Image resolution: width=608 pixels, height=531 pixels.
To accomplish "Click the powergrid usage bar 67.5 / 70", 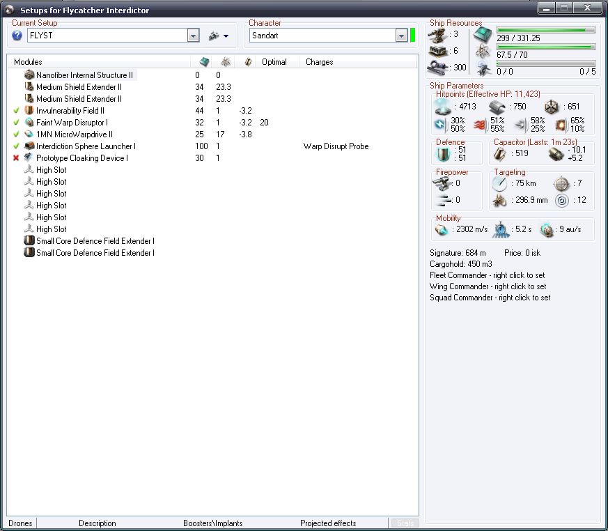I will (x=545, y=47).
